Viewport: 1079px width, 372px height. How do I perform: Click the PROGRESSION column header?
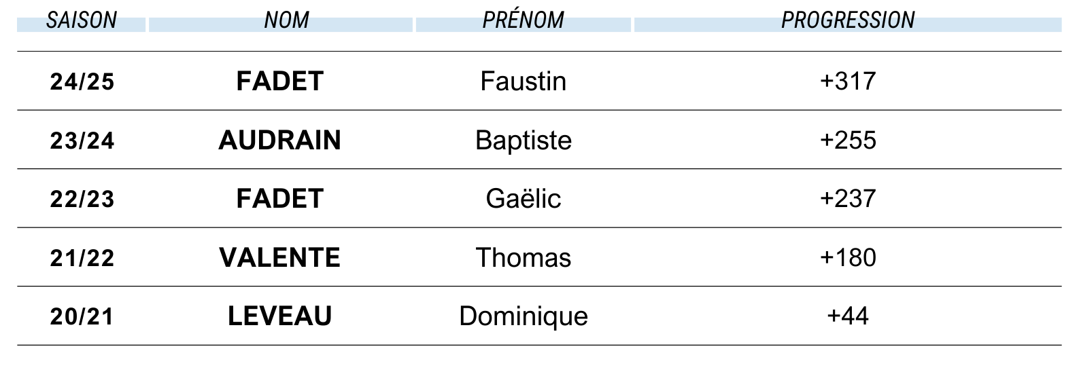pos(848,20)
